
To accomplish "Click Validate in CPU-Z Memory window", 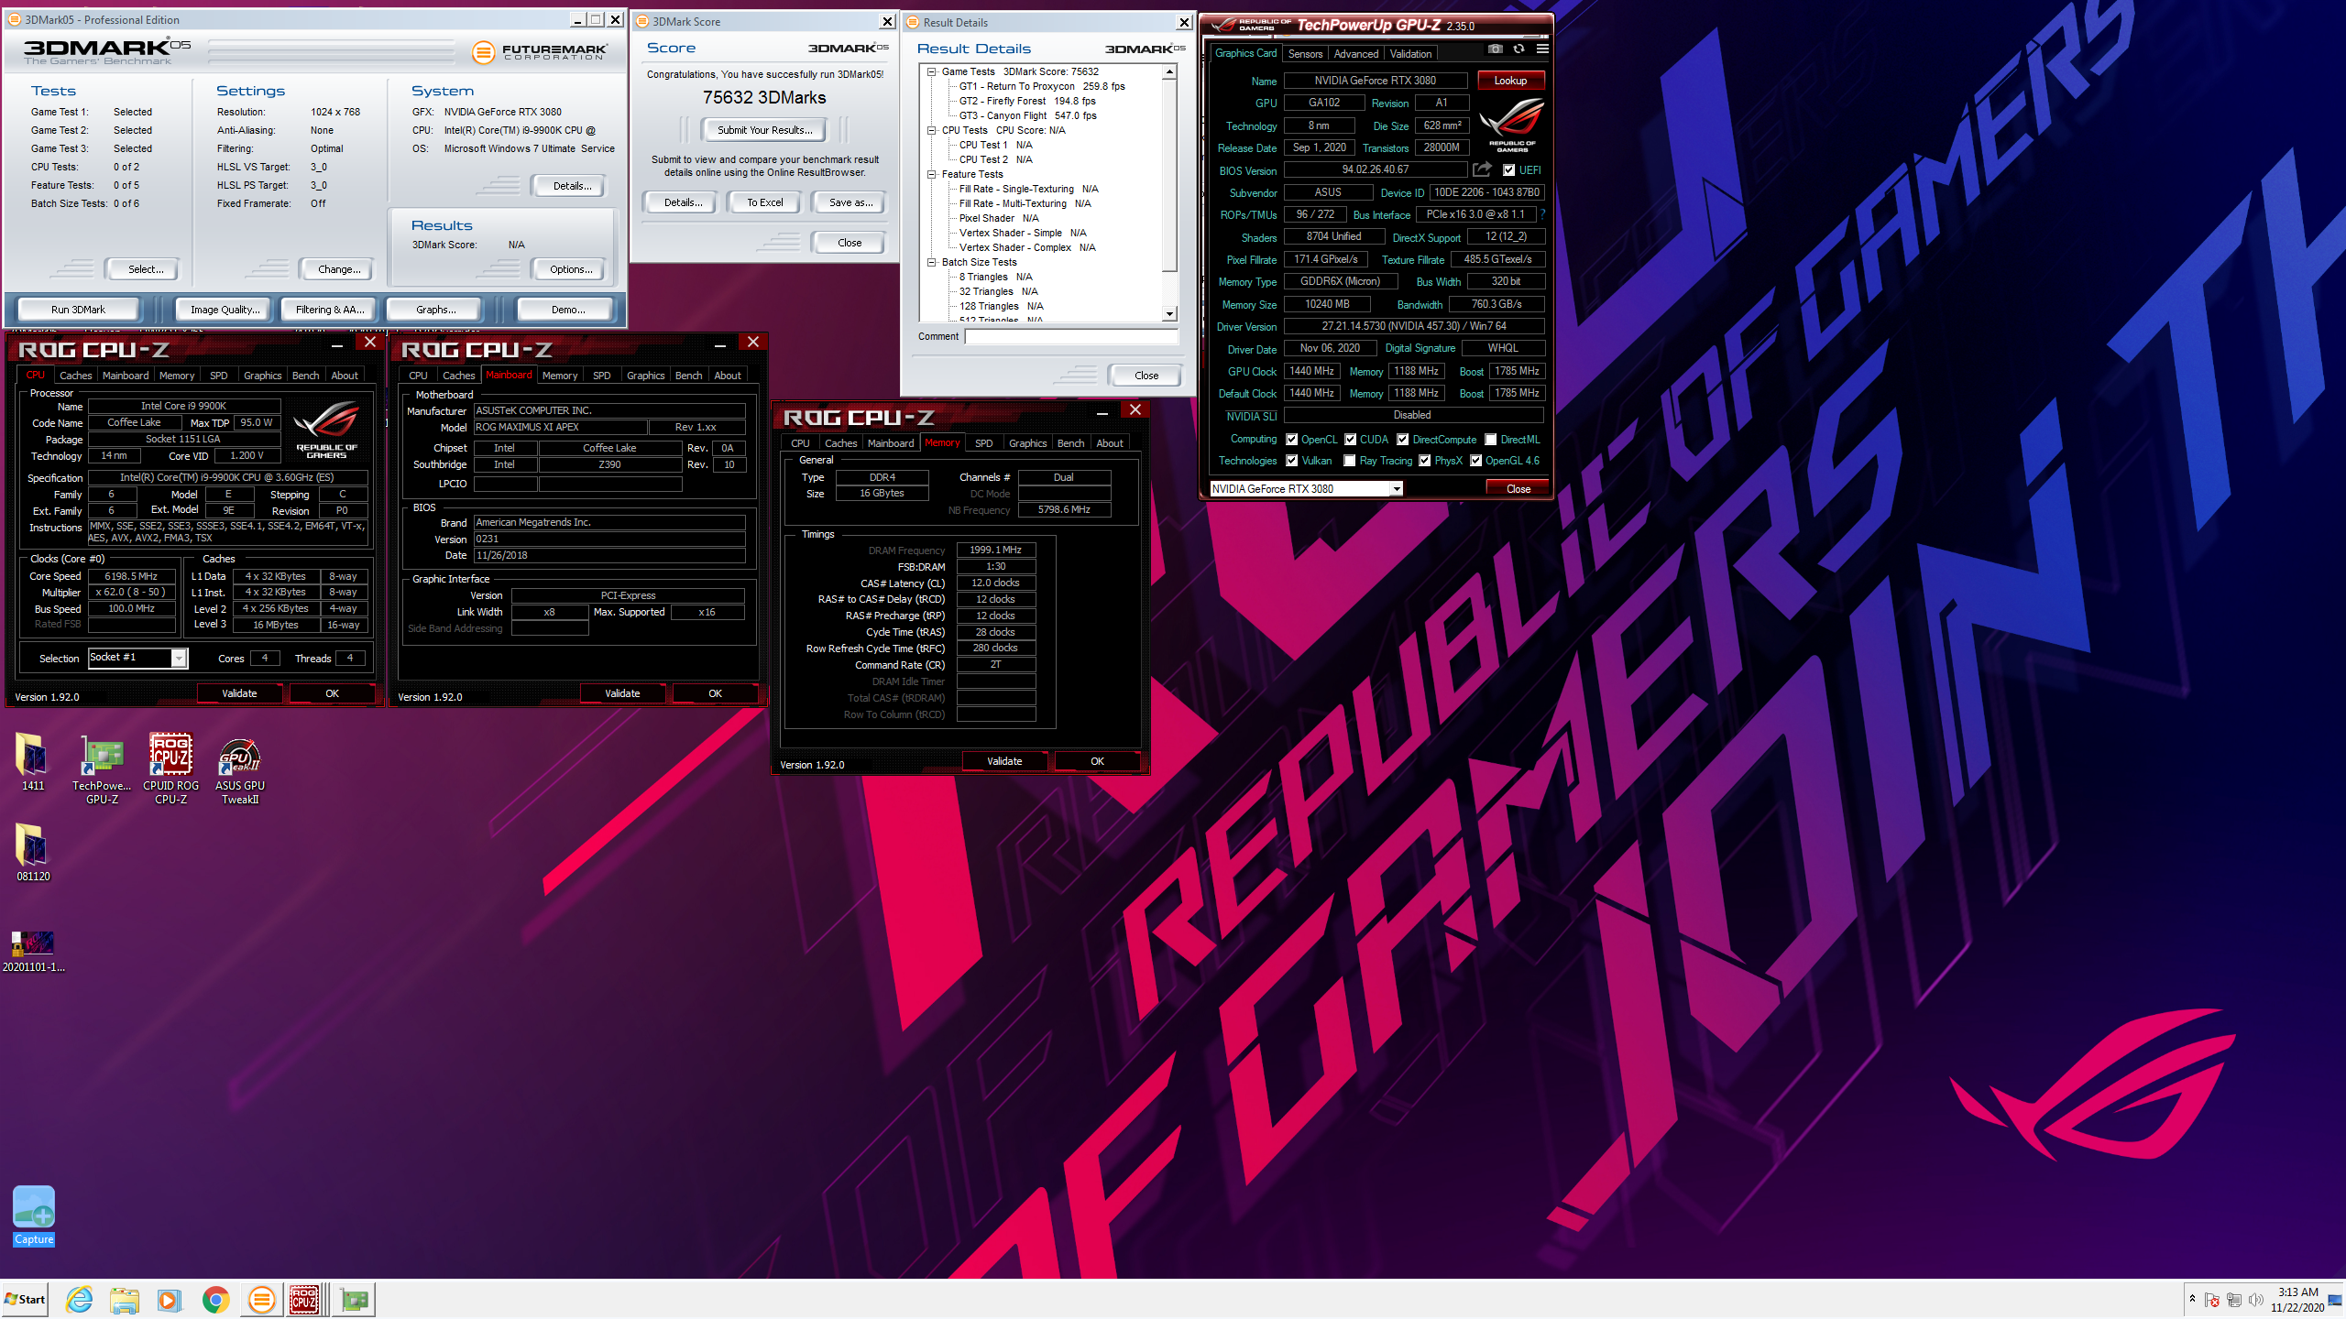I will [x=1004, y=761].
